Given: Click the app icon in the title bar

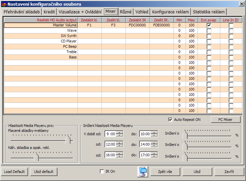Looking at the screenshot, I should tap(4, 4).
